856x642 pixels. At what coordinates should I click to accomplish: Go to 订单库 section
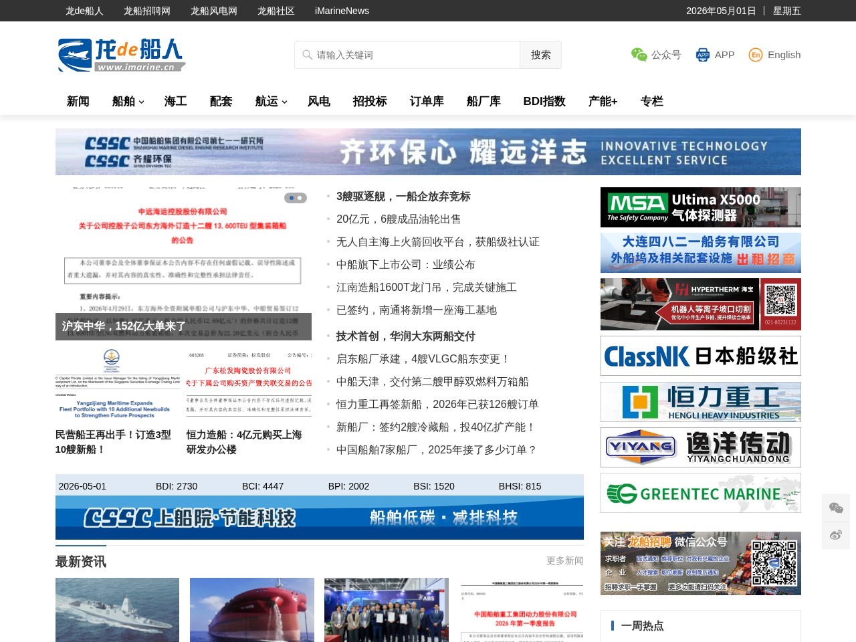coord(427,102)
